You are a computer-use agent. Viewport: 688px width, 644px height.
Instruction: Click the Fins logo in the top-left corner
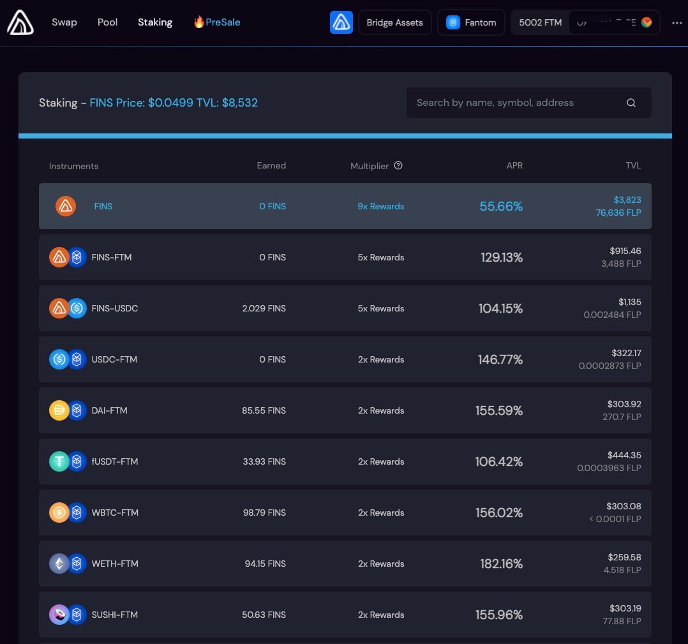(x=20, y=22)
